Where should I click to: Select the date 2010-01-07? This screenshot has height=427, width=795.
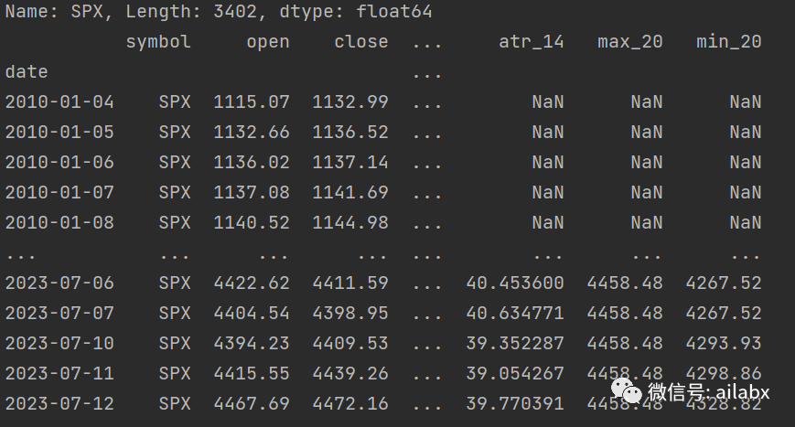click(59, 193)
